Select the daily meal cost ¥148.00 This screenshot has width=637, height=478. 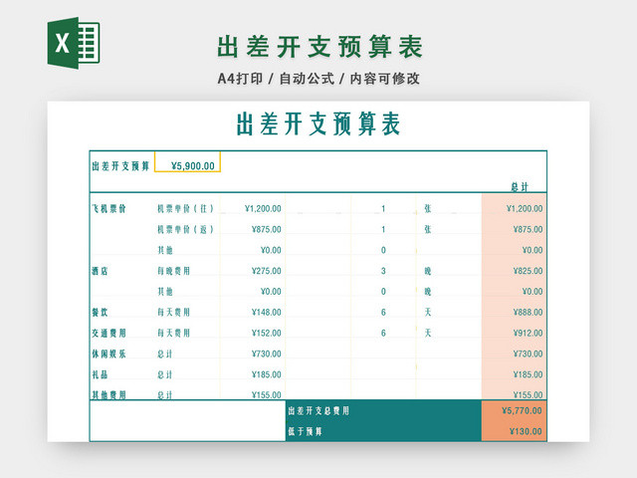(x=266, y=313)
